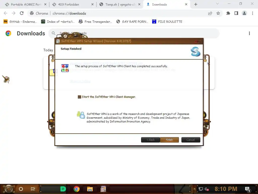Click the SoftEther S logo in wizard
The image size is (258, 194).
(x=196, y=52)
